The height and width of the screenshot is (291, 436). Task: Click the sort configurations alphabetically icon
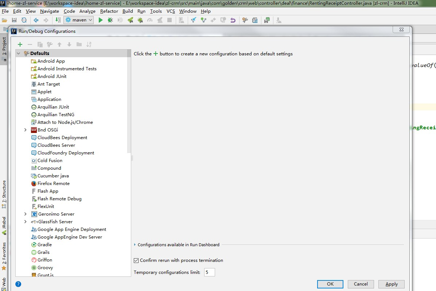(x=89, y=44)
